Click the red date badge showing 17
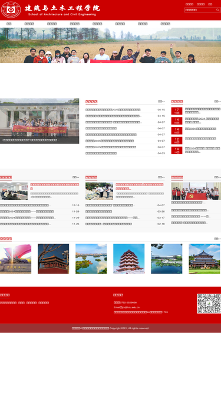Image resolution: width=221 pixels, height=394 pixels. pyautogui.click(x=177, y=111)
